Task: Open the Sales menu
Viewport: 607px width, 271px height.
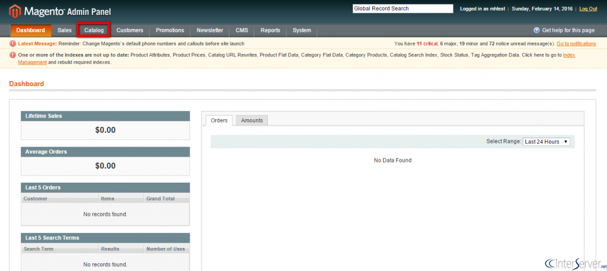Action: pyautogui.click(x=65, y=30)
